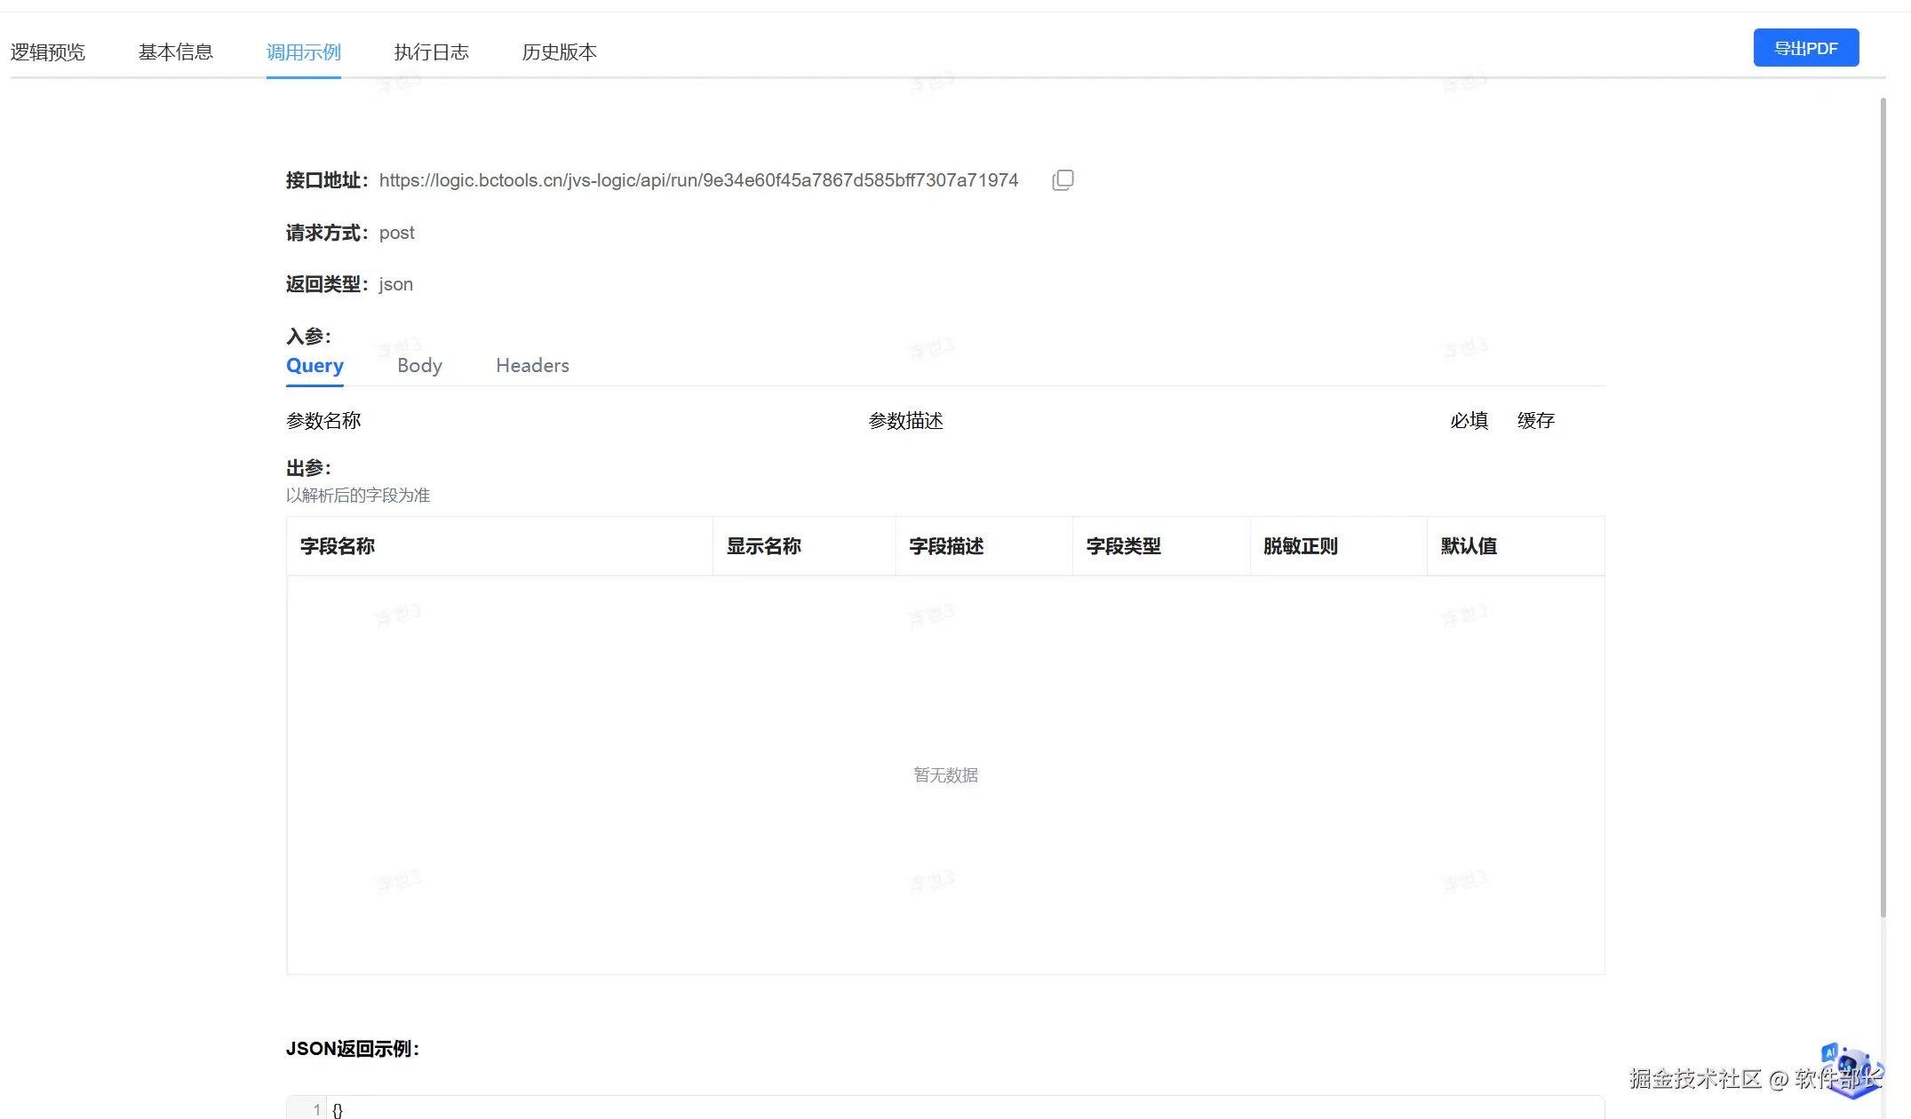1911x1119 pixels.
Task: Click the 脱敏正则 column header
Action: tap(1301, 546)
